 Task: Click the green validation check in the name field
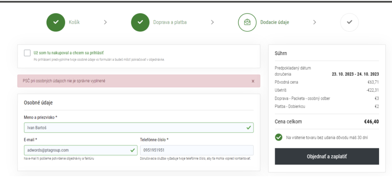248,128
